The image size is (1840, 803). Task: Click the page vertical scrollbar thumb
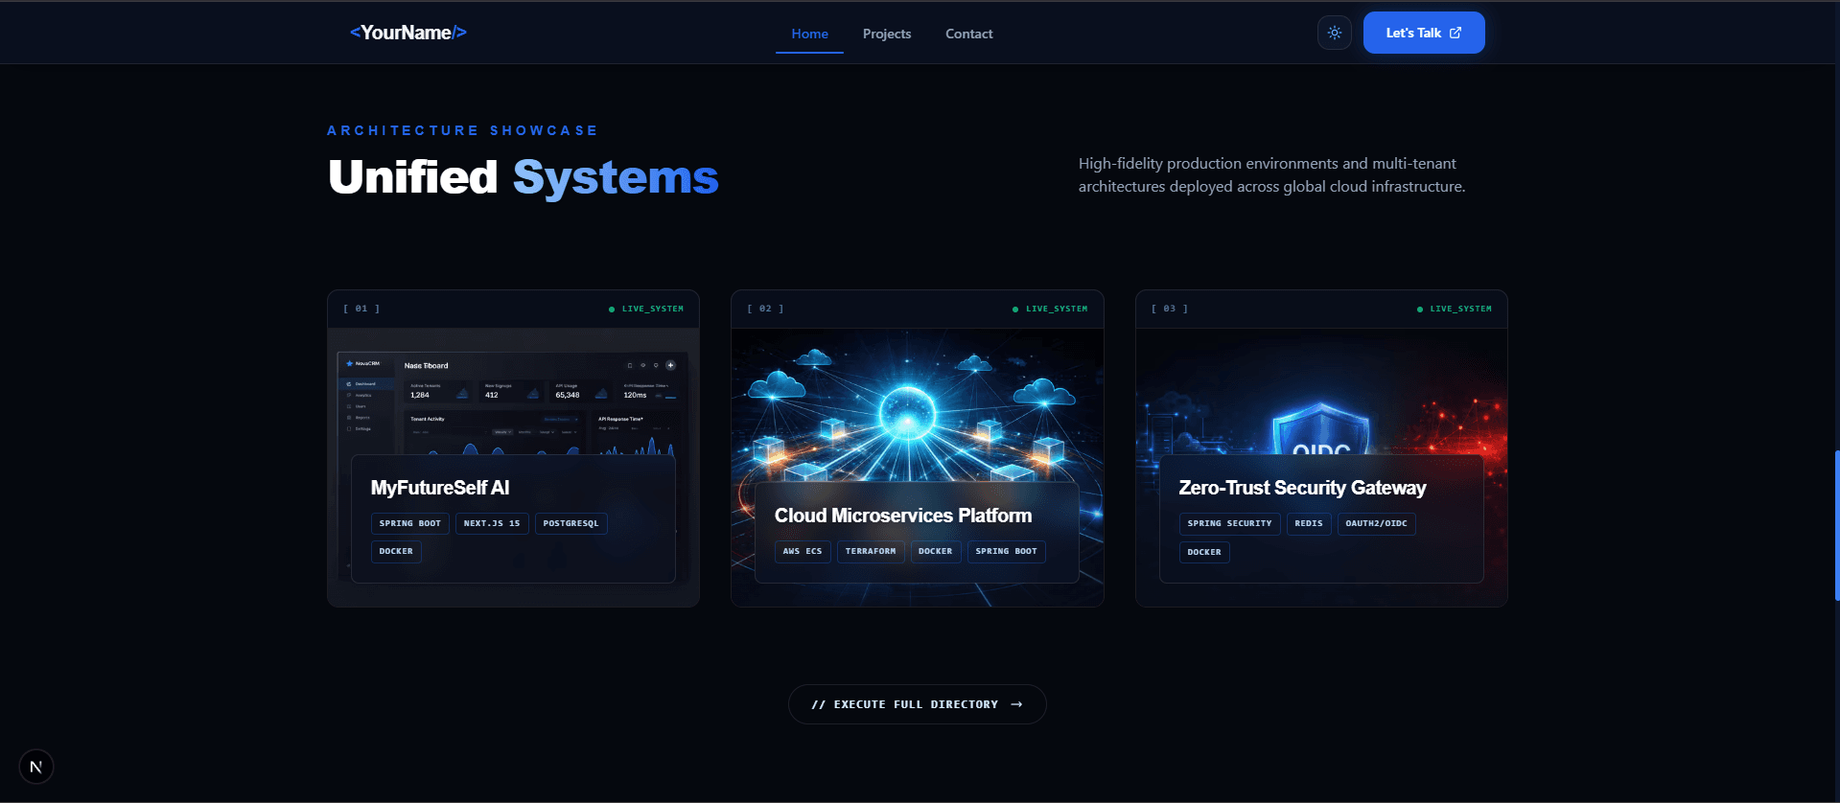click(1836, 525)
